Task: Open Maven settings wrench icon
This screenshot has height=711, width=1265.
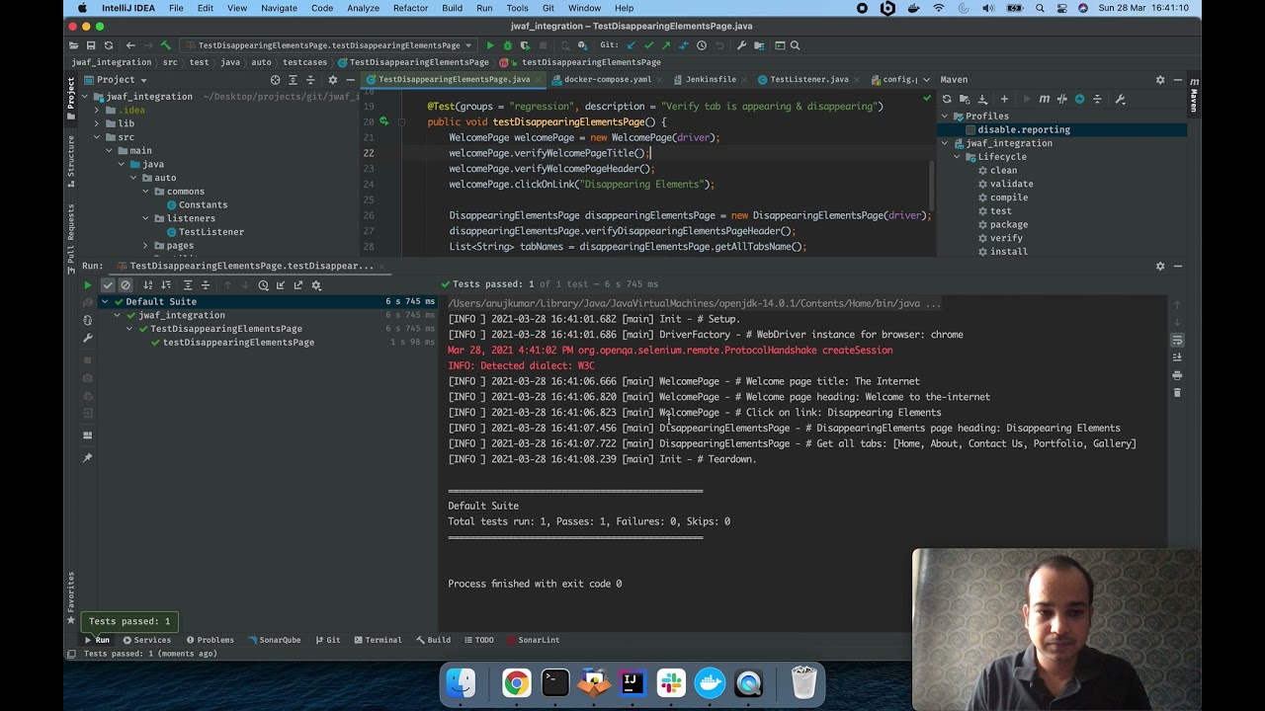Action: (1120, 99)
